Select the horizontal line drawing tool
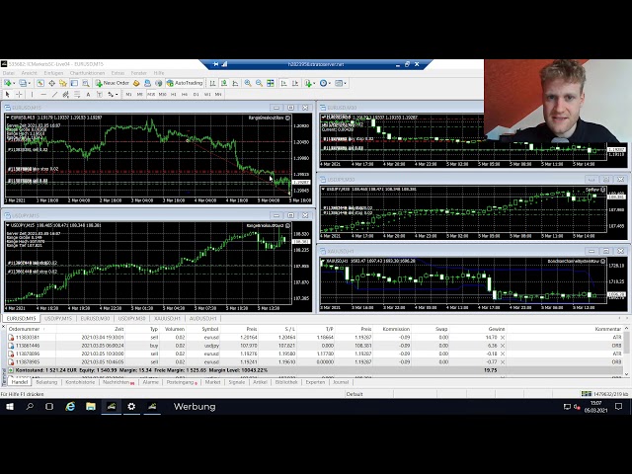Image resolution: width=632 pixels, height=474 pixels. pyautogui.click(x=44, y=94)
